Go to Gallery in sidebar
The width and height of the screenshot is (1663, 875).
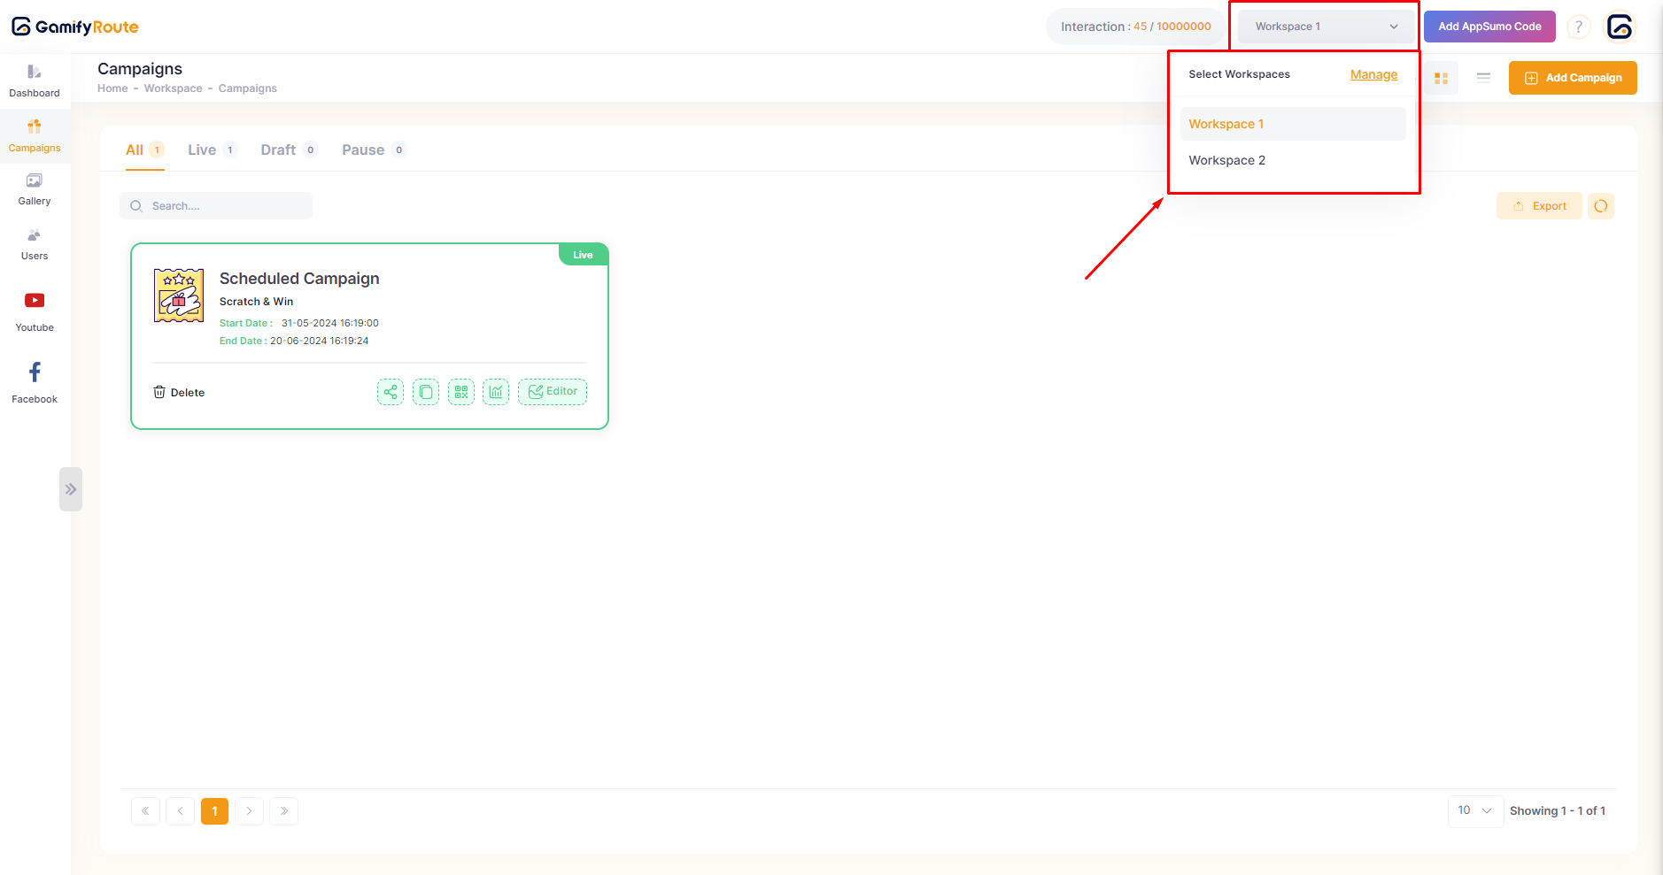pyautogui.click(x=35, y=189)
